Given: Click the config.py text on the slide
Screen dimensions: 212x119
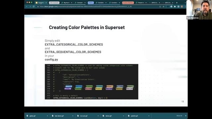Looking at the screenshot, I should click(x=51, y=59).
